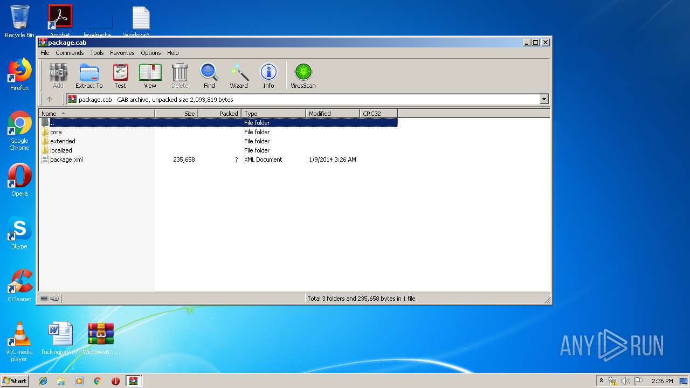Click the Action Center flag icon
Viewport: 690px width, 388px height.
click(638, 381)
